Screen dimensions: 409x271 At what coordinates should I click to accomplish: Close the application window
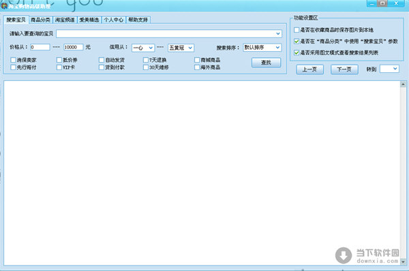point(396,3)
